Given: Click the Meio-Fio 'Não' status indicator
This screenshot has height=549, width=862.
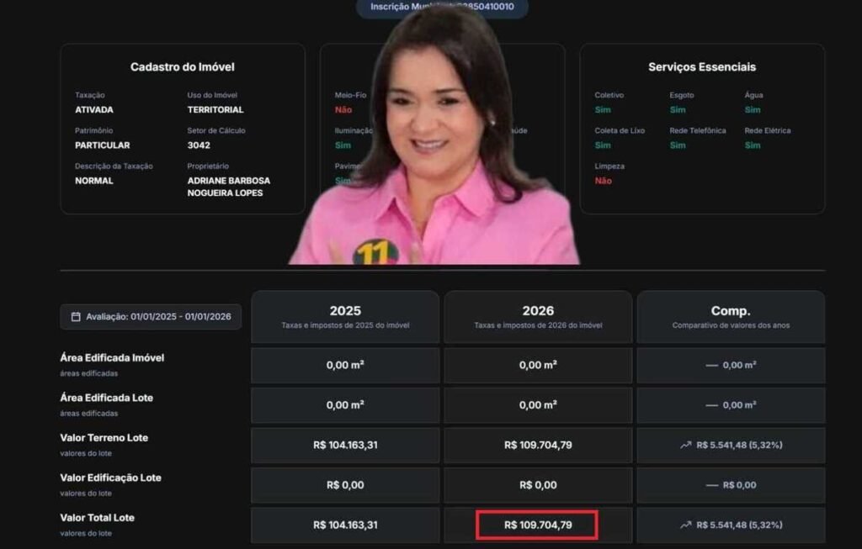Looking at the screenshot, I should (x=343, y=110).
